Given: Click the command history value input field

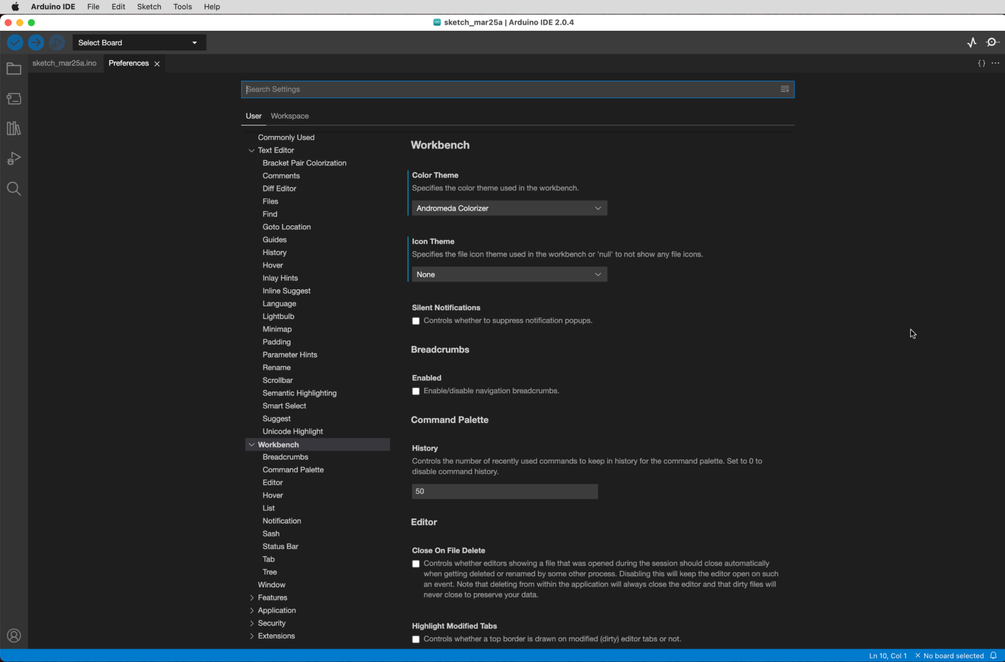Looking at the screenshot, I should (504, 491).
